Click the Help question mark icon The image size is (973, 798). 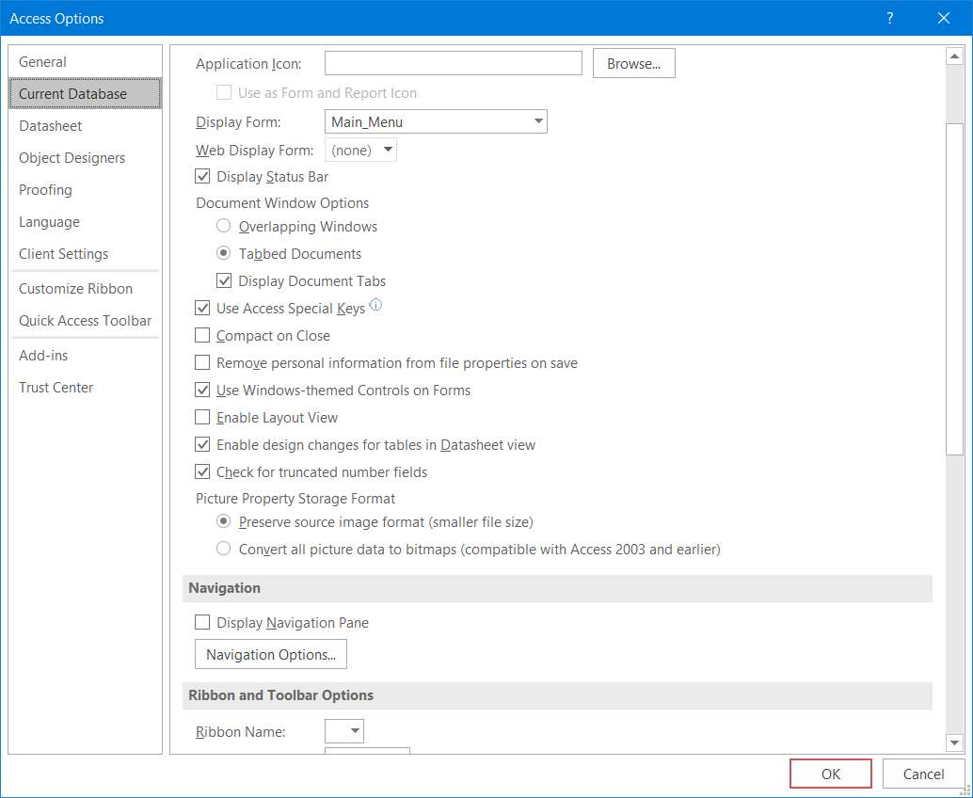coord(889,19)
